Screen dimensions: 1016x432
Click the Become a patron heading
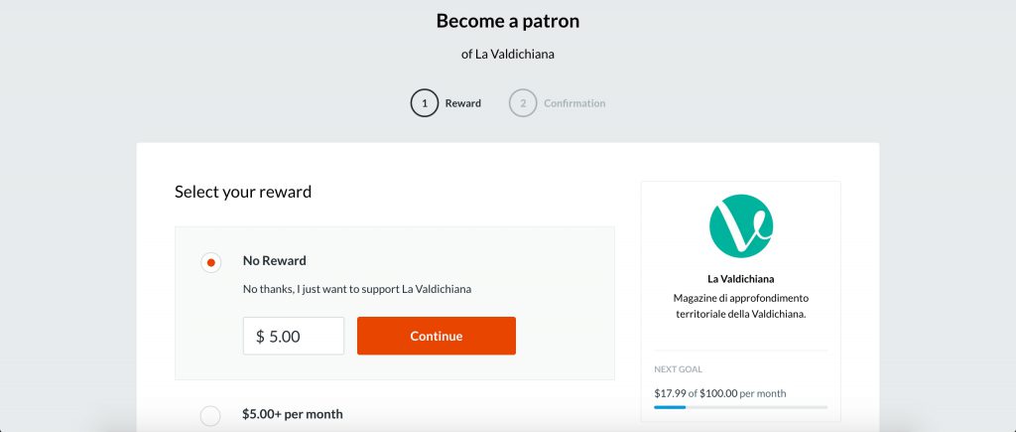[x=507, y=21]
